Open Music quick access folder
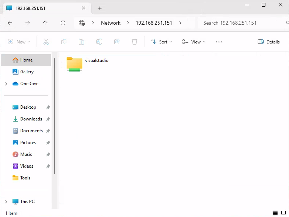 (26, 154)
